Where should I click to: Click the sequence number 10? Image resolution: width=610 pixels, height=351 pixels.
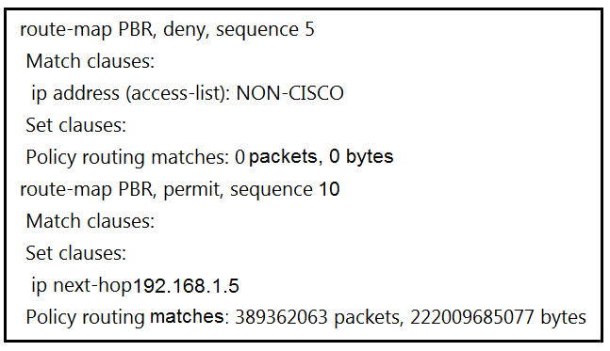[329, 189]
